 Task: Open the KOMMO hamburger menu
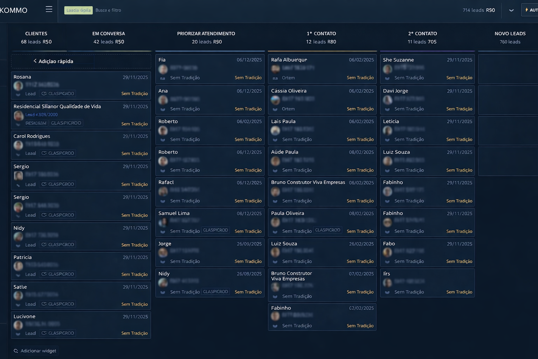[x=49, y=9]
